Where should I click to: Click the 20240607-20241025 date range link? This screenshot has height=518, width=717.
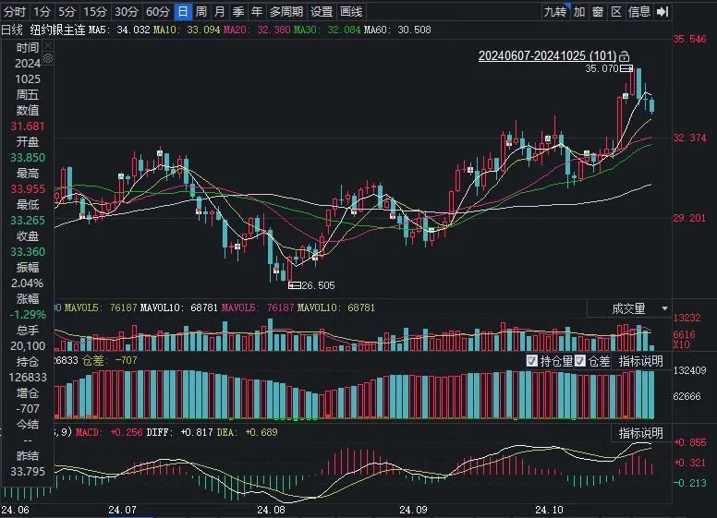547,55
